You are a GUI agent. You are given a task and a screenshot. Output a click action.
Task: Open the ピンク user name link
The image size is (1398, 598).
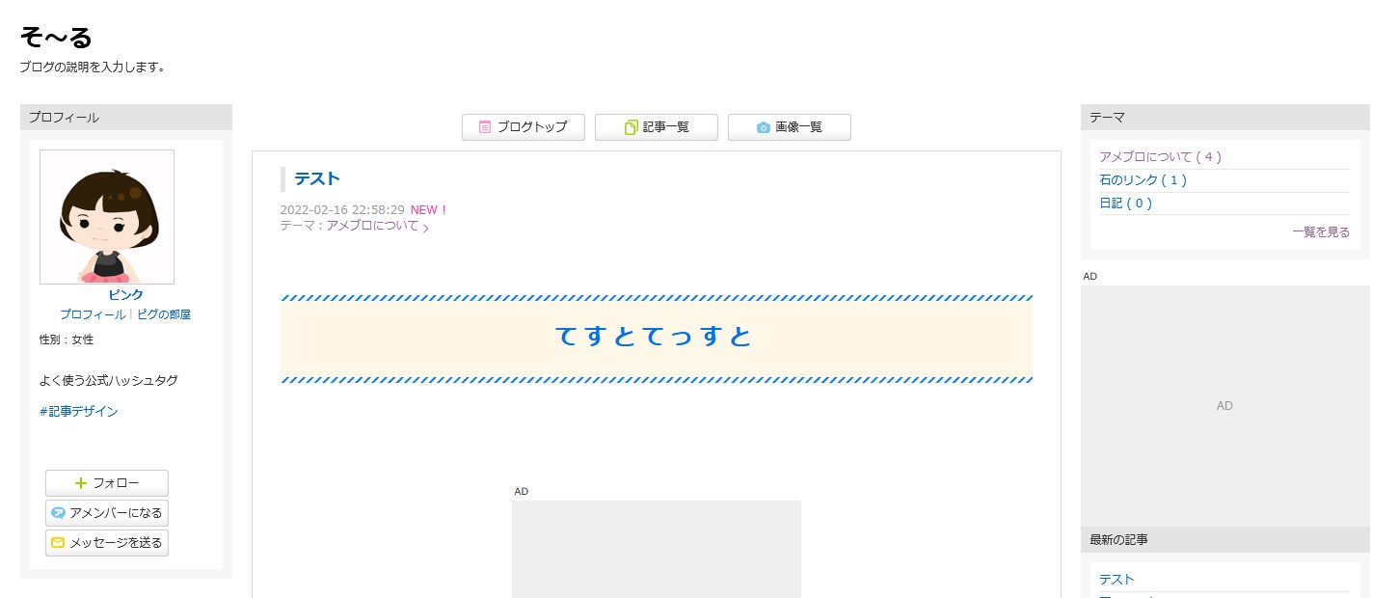[x=126, y=295]
